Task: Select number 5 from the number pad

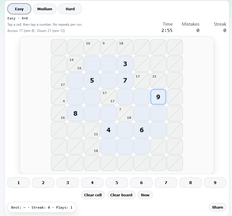Action: click(x=117, y=182)
